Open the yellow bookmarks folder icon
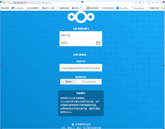This screenshot has width=165, height=129. click(163, 8)
